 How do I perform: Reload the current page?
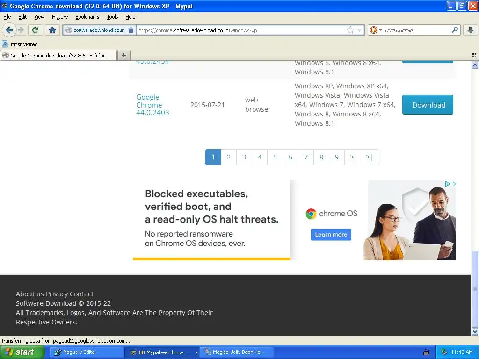pyautogui.click(x=36, y=30)
